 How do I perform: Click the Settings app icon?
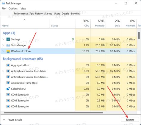(8, 39)
